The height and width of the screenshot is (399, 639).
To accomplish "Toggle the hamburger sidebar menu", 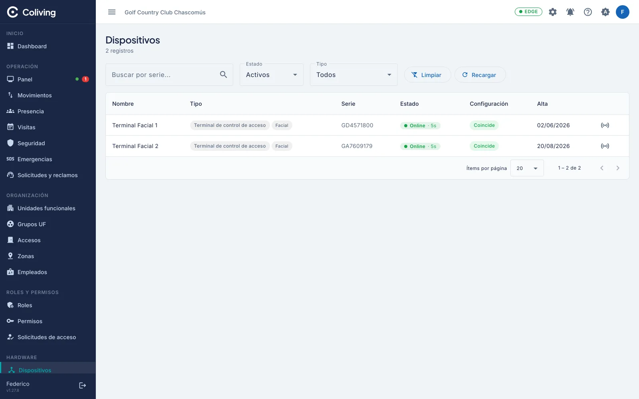I will [x=112, y=12].
